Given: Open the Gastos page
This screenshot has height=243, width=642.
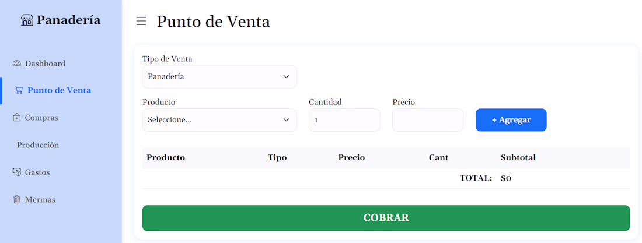Looking at the screenshot, I should (x=37, y=172).
